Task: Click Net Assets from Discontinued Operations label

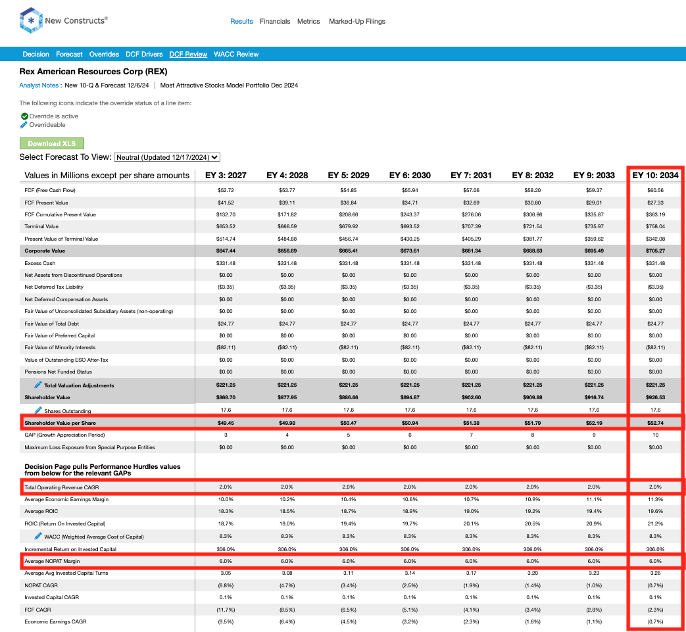Action: (x=73, y=275)
